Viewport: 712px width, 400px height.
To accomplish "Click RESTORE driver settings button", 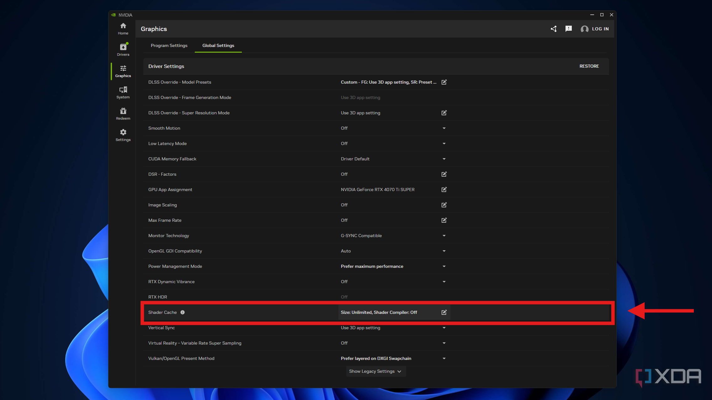I will [589, 66].
